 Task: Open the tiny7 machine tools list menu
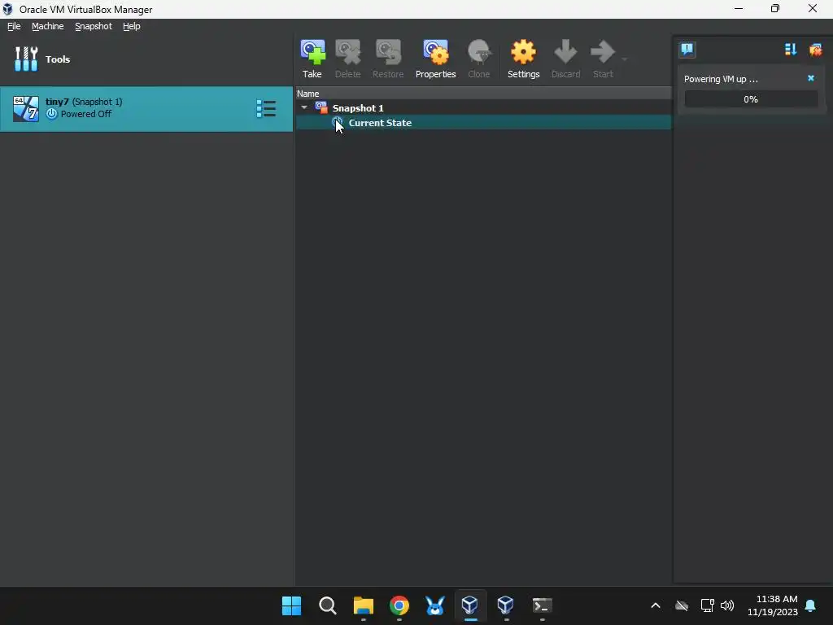(x=266, y=108)
